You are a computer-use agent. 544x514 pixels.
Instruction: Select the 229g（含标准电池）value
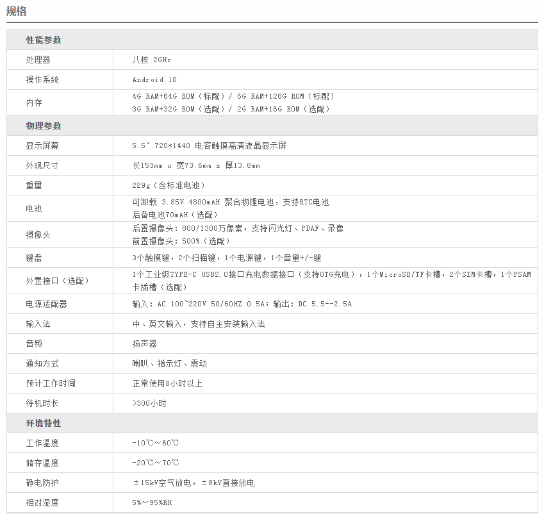pyautogui.click(x=169, y=185)
